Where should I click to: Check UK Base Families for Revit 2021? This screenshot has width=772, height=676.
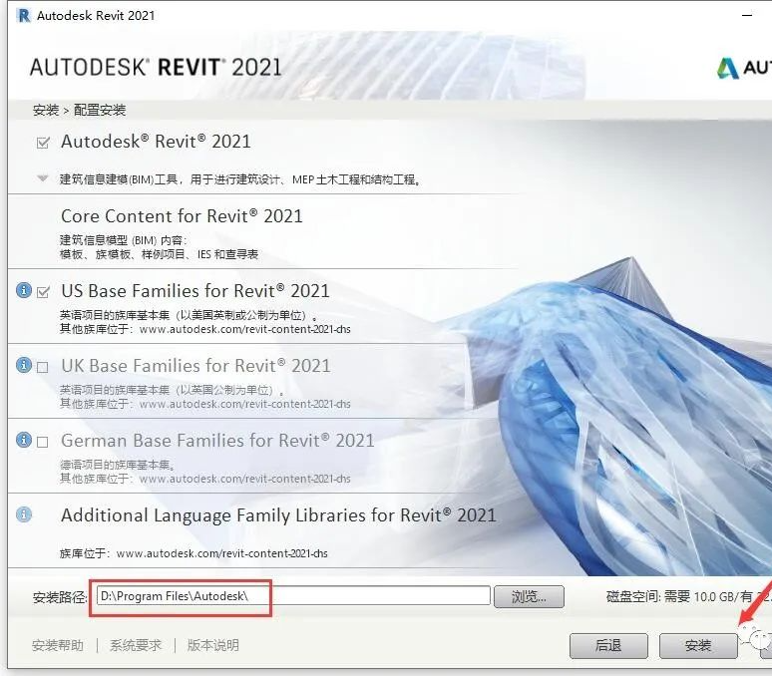43,368
